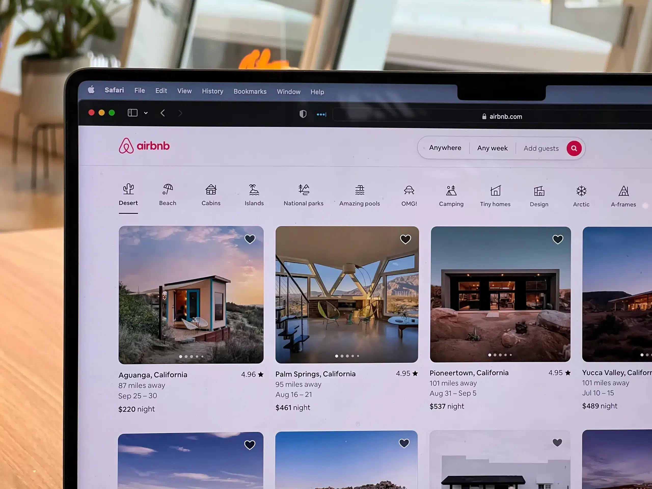Click the Palm Springs listing thumbnail
The image size is (652, 489).
[347, 294]
